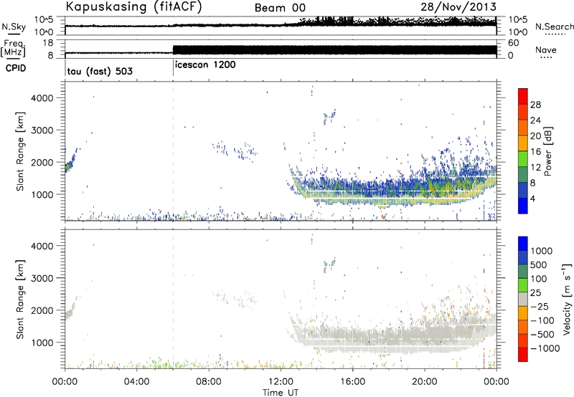The image size is (574, 397).
Task: Click the '16:00' time axis tick
Action: coord(352,382)
